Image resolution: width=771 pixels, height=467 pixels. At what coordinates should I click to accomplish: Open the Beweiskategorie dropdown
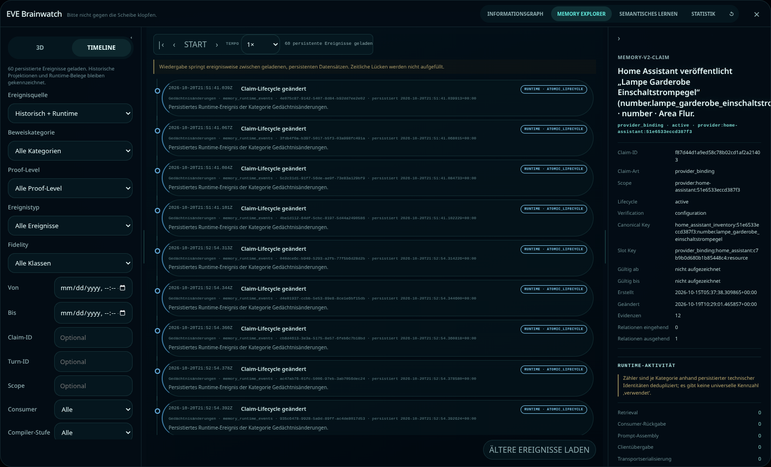70,151
